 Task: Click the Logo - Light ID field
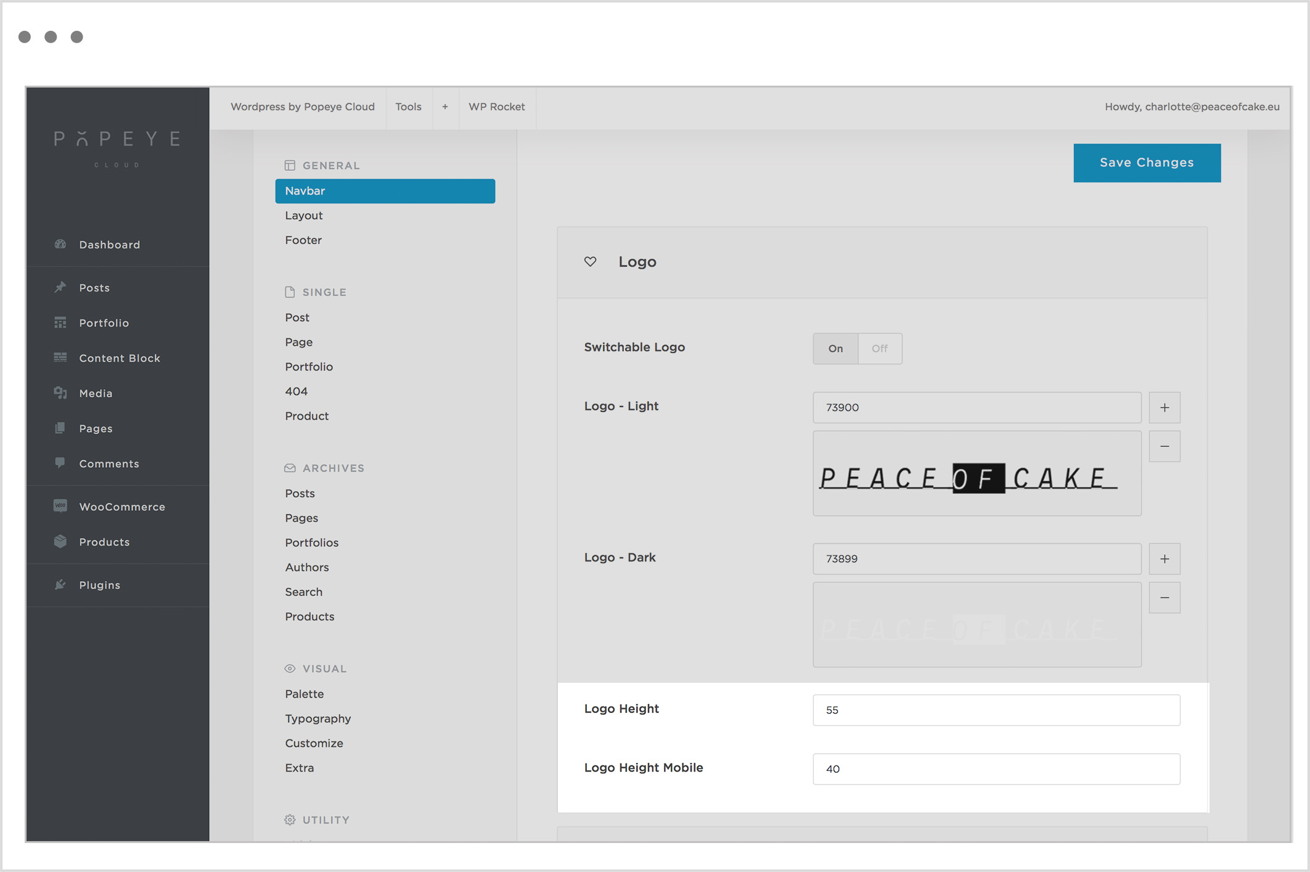pos(977,407)
